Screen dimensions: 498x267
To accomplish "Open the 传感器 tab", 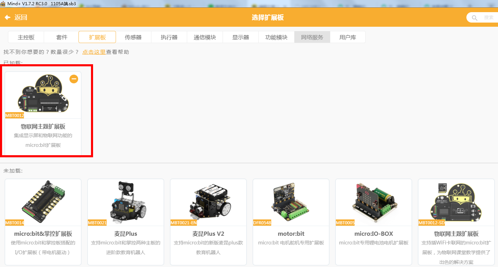I will [133, 37].
